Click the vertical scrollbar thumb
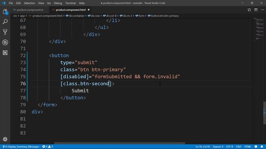This screenshot has width=266, height=149. point(264,113)
